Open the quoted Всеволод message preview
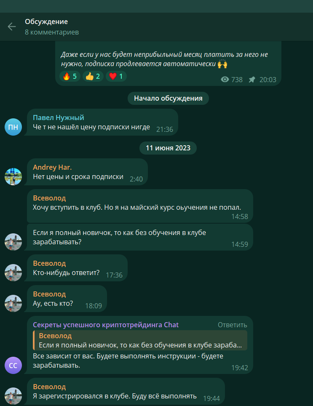The width and height of the screenshot is (313, 406). pyautogui.click(x=140, y=340)
